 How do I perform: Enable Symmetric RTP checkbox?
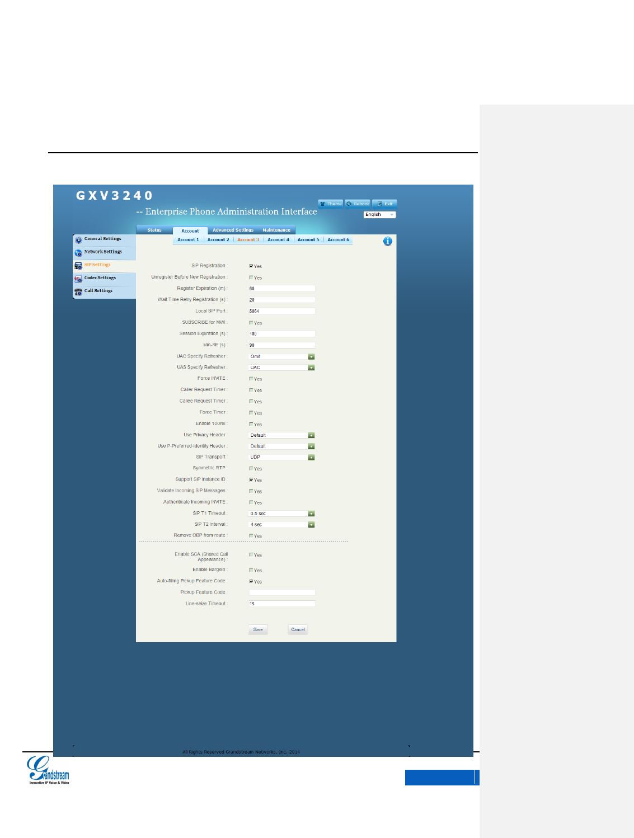(x=251, y=468)
